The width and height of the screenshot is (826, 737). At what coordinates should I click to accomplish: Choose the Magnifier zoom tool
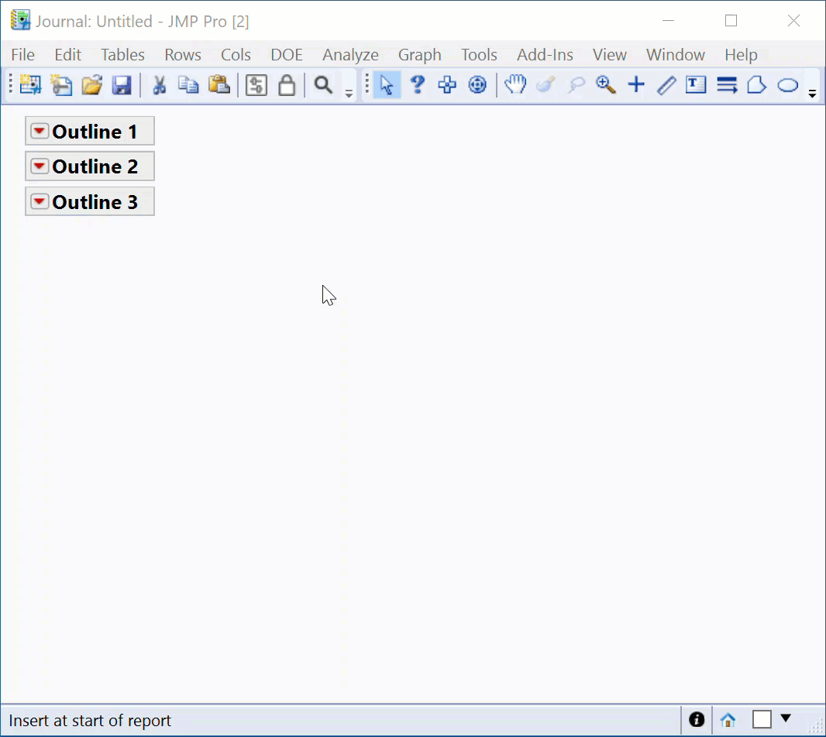(605, 84)
